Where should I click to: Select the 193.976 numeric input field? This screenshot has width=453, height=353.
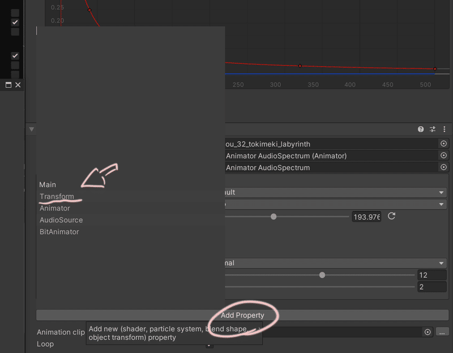coord(366,217)
